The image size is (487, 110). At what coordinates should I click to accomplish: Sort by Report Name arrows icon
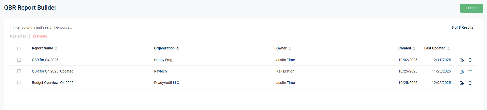tap(56, 48)
